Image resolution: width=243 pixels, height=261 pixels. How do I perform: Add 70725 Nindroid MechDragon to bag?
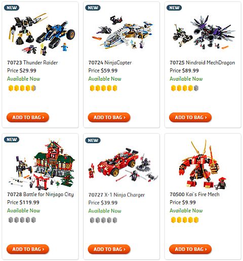[190, 117]
